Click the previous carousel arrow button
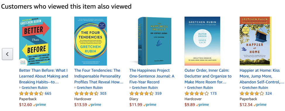Image resolution: width=285 pixels, height=111 pixels. pos(7,54)
